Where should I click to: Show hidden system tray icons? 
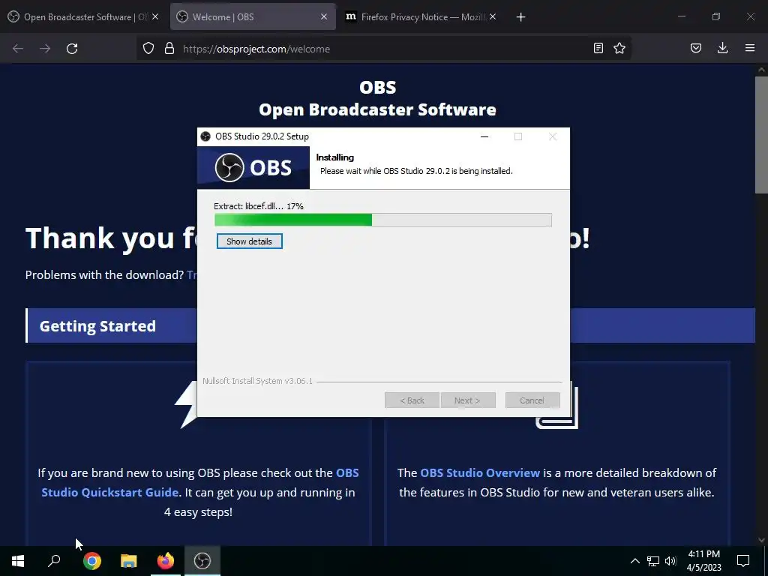point(634,561)
